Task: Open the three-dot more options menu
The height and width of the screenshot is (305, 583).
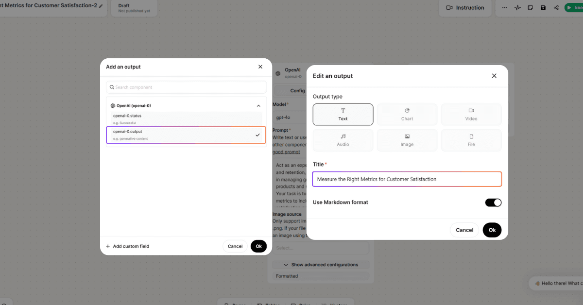Action: click(x=504, y=8)
